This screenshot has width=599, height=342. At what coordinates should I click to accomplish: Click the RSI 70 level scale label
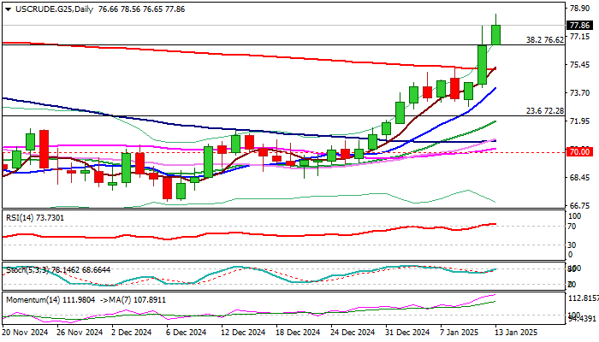tap(572, 227)
